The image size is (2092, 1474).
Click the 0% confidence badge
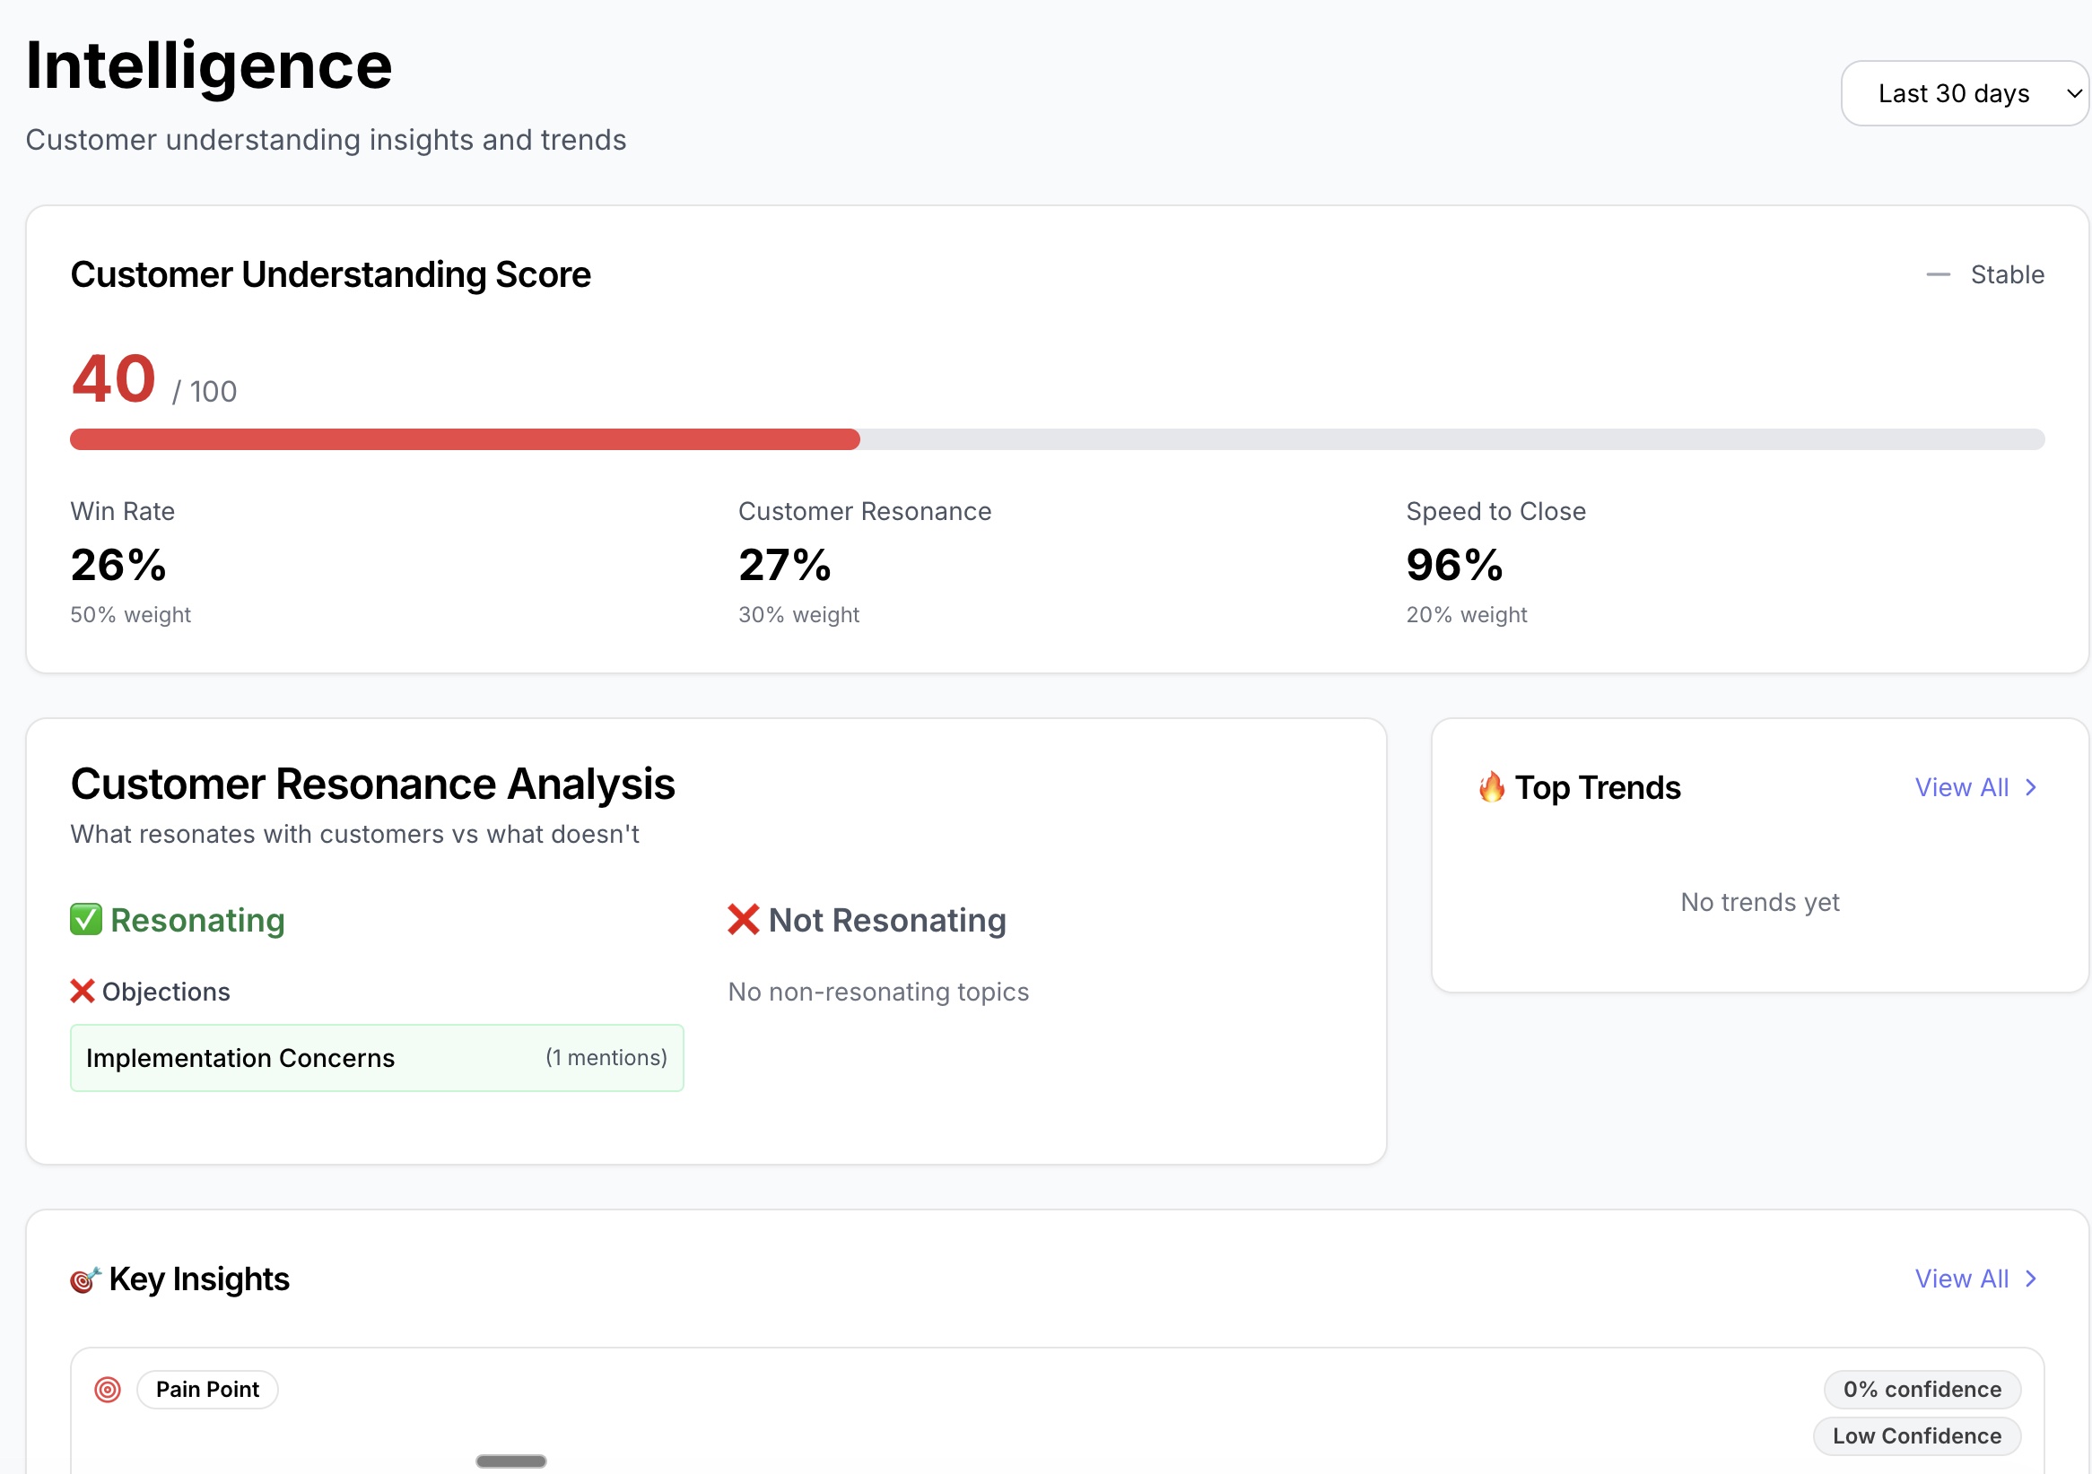pos(1922,1391)
